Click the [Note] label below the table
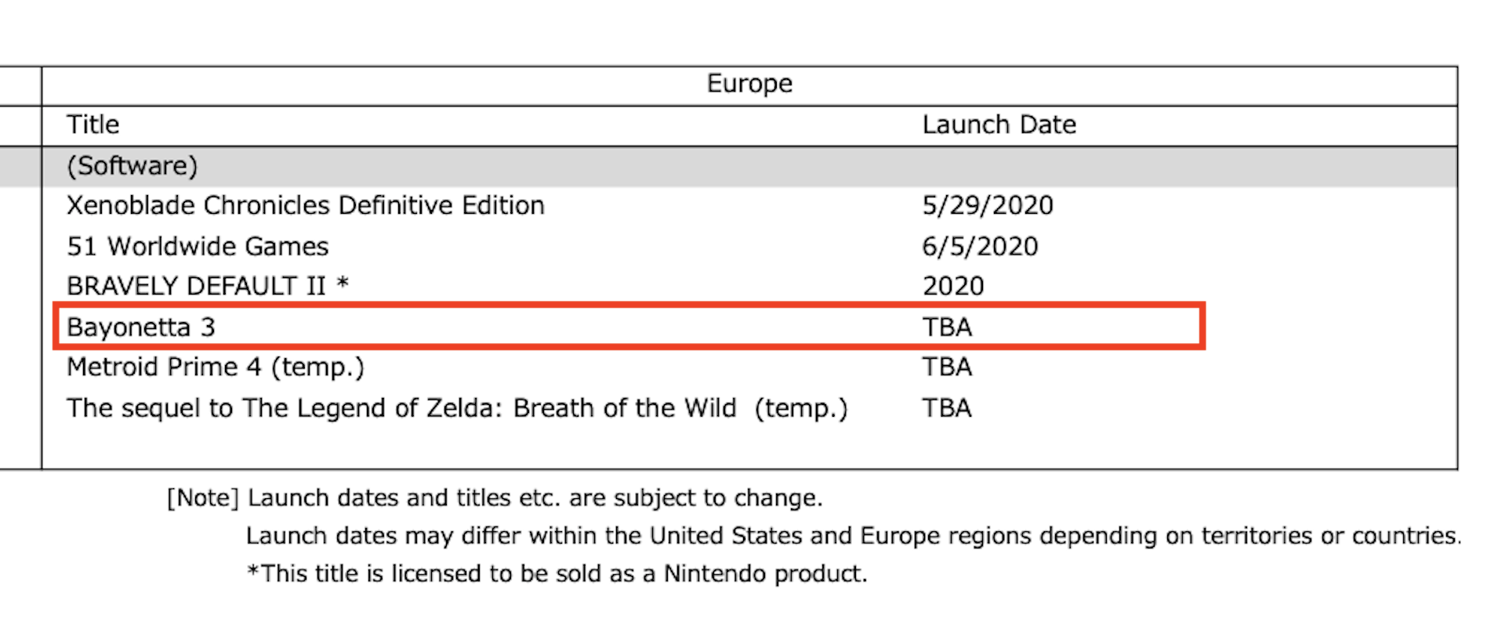Image resolution: width=1505 pixels, height=633 pixels. click(203, 498)
